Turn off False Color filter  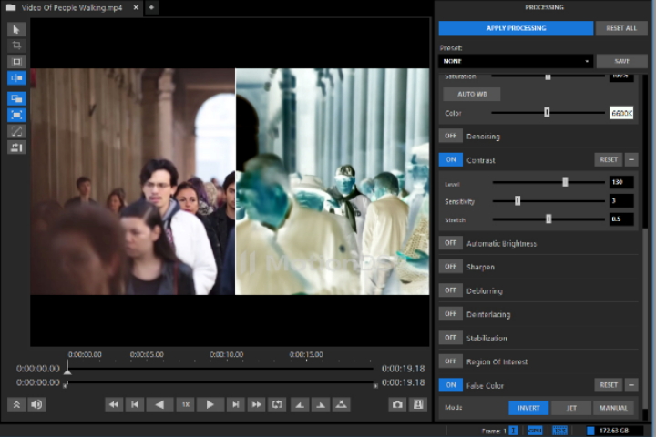coord(451,385)
